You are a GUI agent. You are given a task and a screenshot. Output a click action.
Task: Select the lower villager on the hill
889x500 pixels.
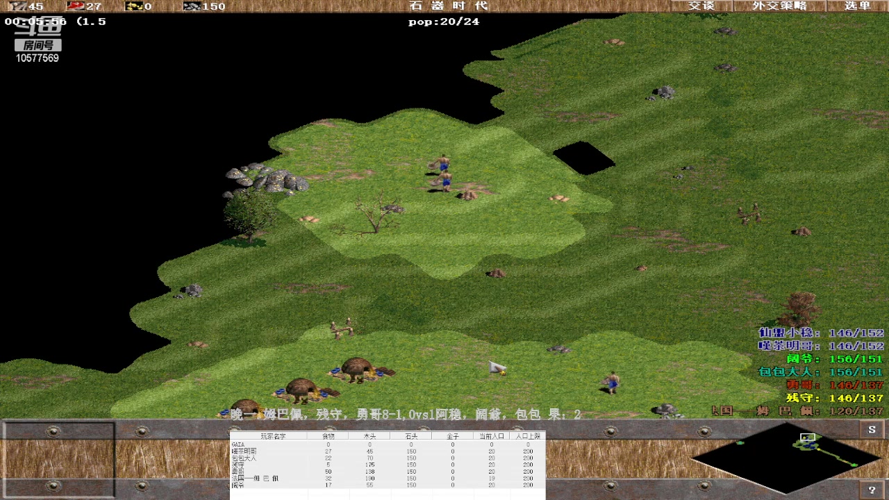coord(444,181)
